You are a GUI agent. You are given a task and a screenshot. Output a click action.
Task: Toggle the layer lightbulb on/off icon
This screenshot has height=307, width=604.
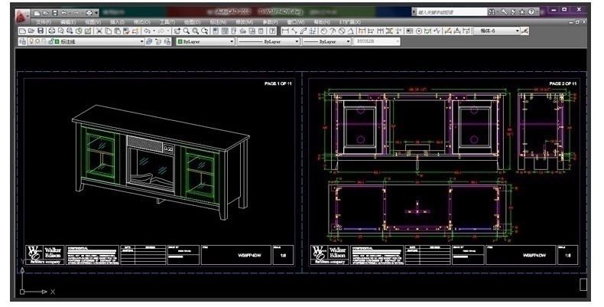[x=32, y=41]
